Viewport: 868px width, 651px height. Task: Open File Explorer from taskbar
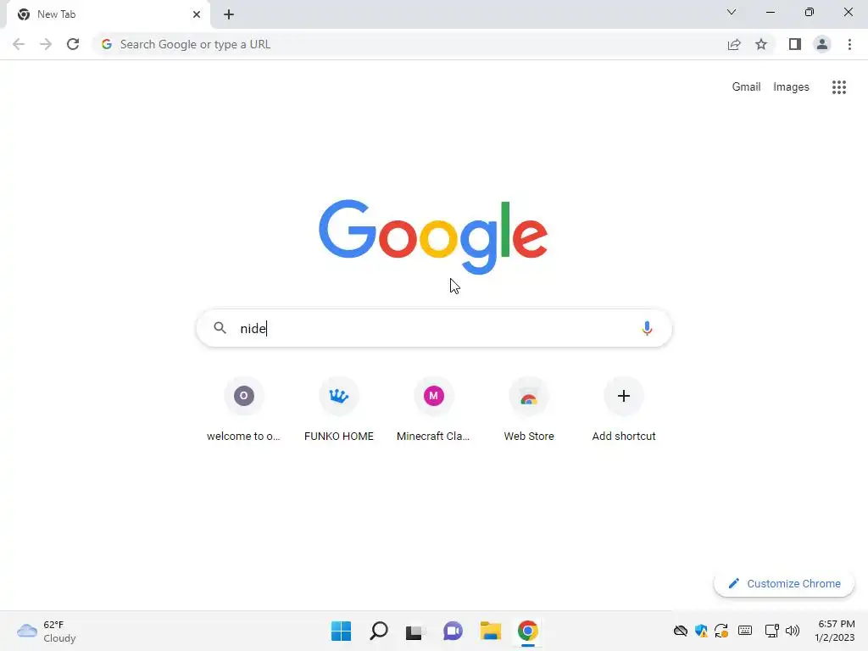(x=491, y=631)
